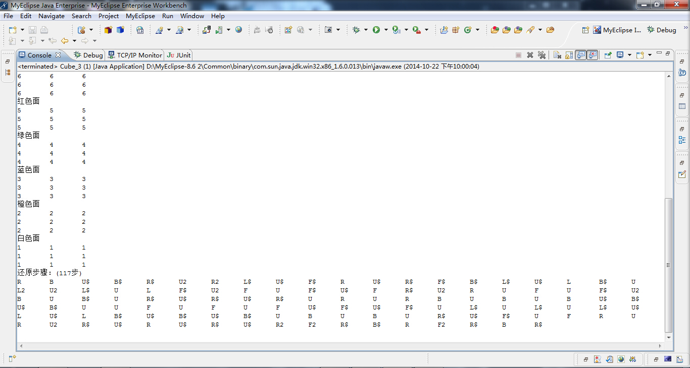The height and width of the screenshot is (368, 690).
Task: Click the Clear Console icon
Action: pyautogui.click(x=557, y=55)
